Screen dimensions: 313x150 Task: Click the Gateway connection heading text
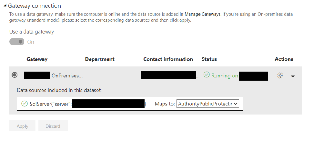34,6
